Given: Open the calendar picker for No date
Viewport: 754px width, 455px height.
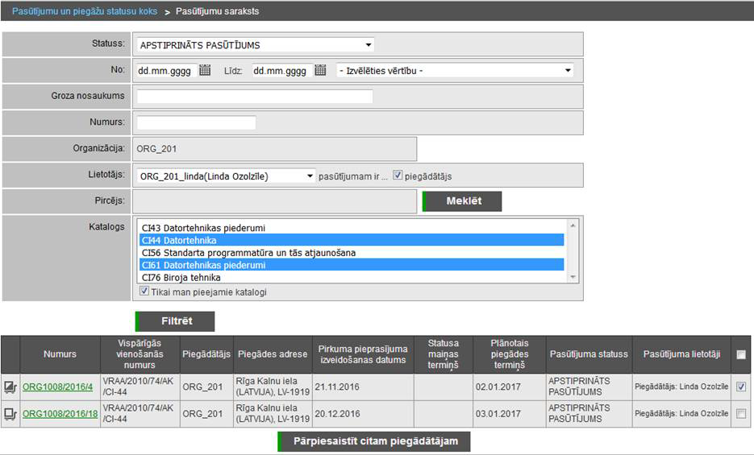Looking at the screenshot, I should click(x=205, y=71).
